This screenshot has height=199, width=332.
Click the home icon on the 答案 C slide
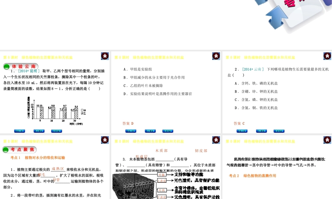coord(327,56)
